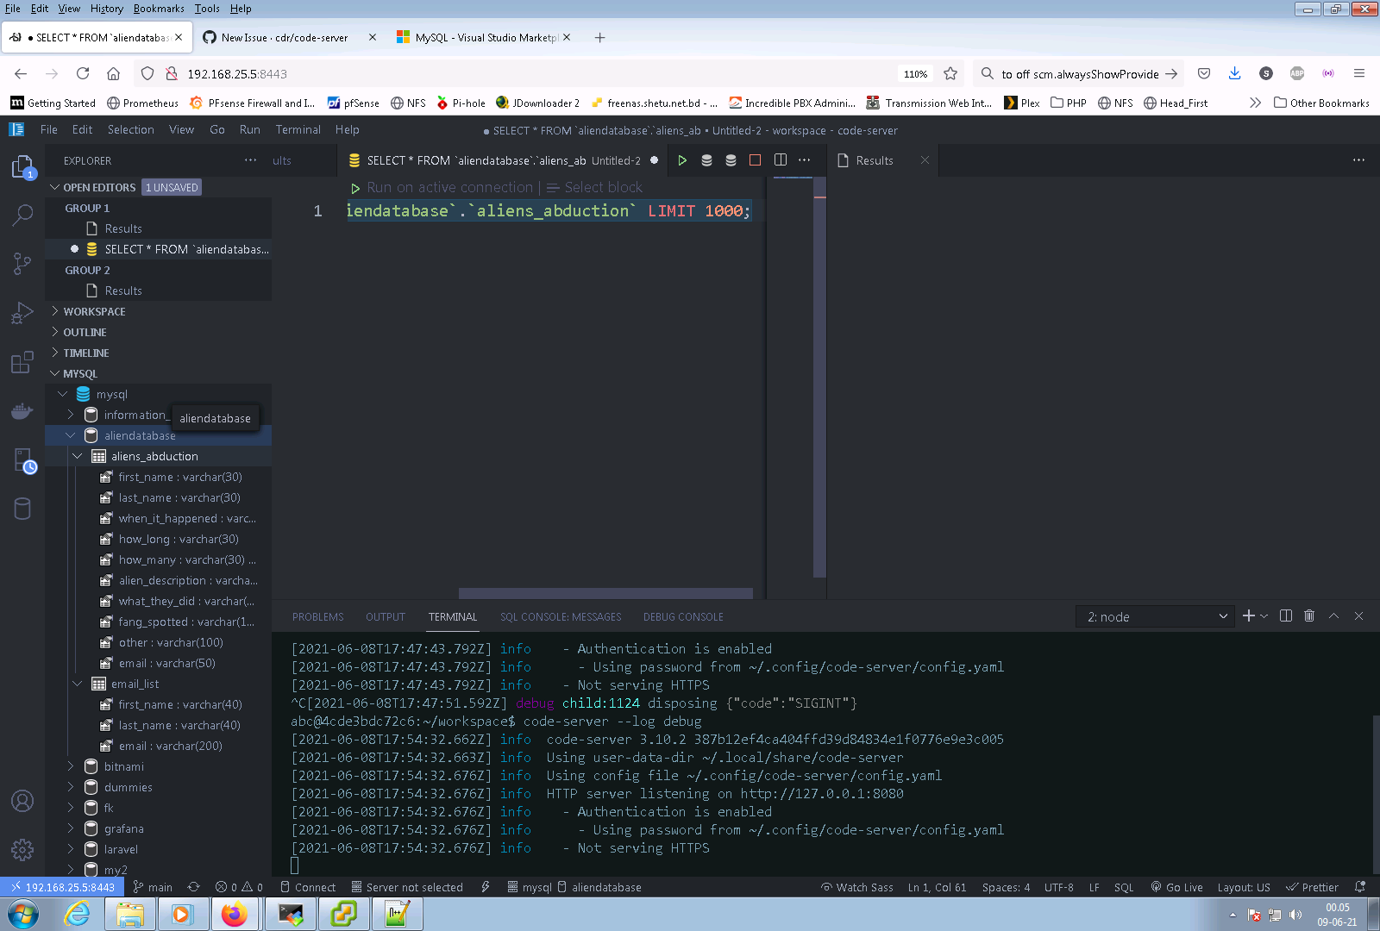The height and width of the screenshot is (931, 1380).
Task: Switch to the OUTPUT panel tab
Action: (x=386, y=617)
